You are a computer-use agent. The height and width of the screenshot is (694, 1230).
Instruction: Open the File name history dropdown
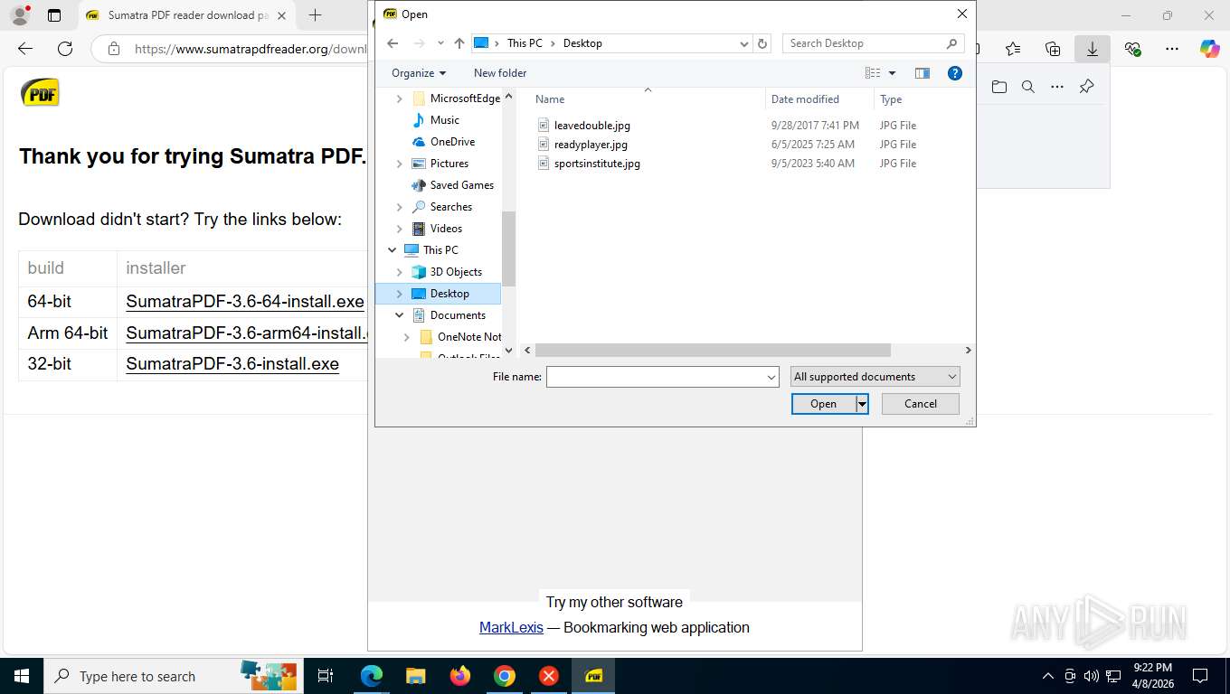(x=771, y=377)
